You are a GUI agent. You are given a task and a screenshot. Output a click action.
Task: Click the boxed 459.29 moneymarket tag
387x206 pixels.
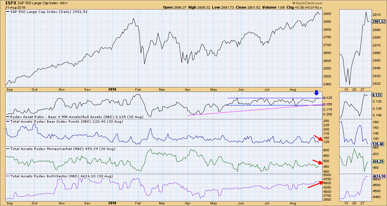[x=378, y=162]
